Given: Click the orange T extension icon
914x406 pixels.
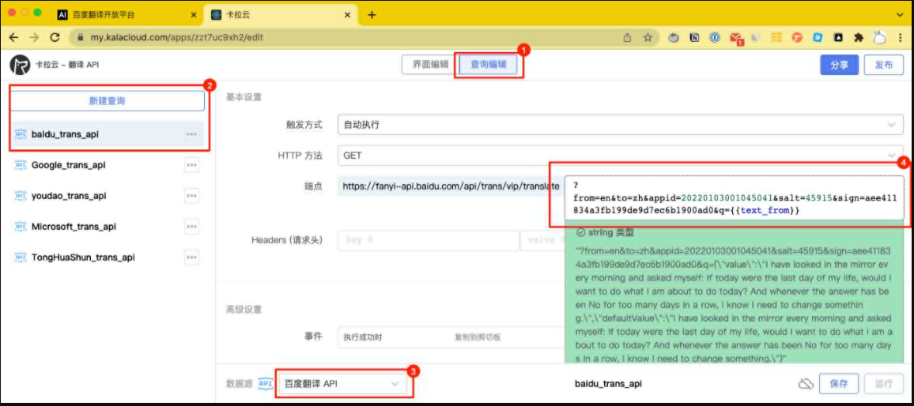Looking at the screenshot, I should [797, 37].
